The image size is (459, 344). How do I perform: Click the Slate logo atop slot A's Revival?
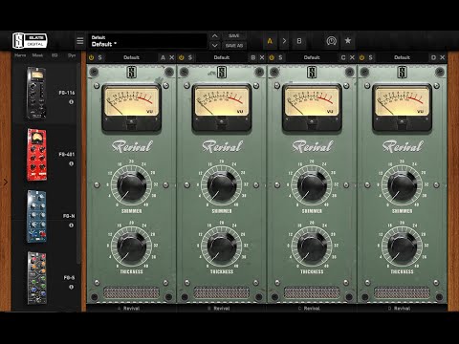click(x=132, y=72)
